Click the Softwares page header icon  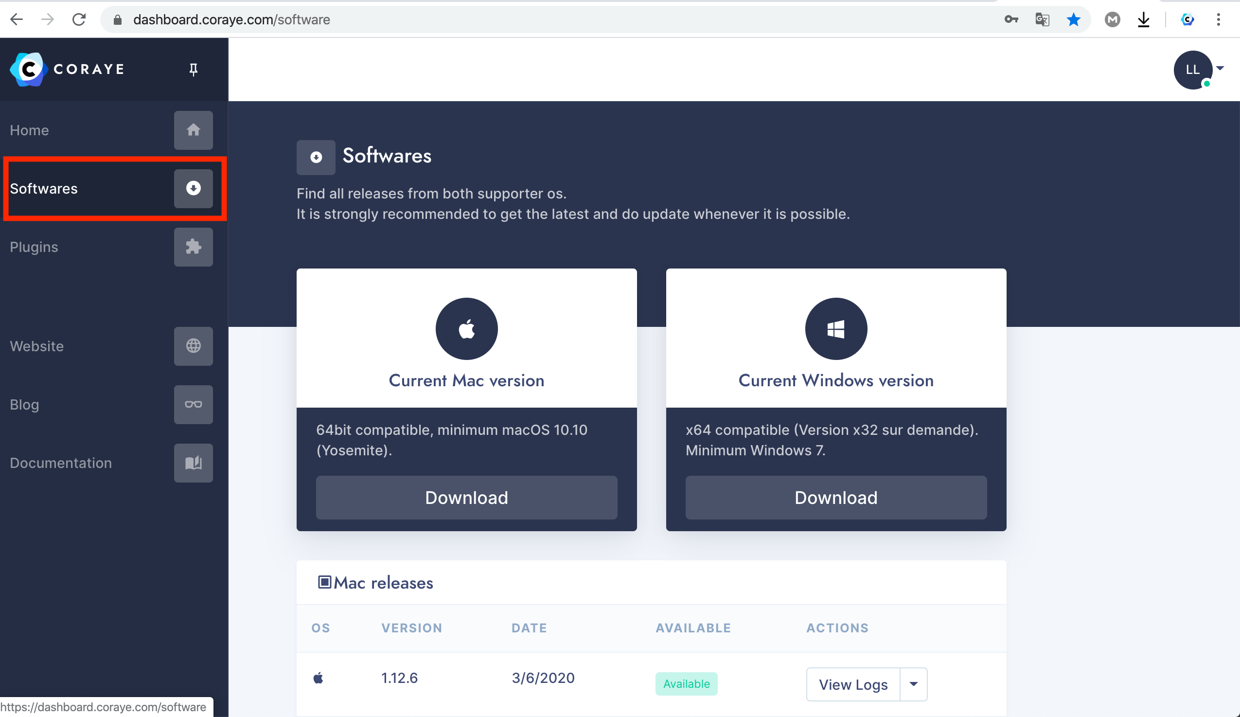[x=316, y=158]
